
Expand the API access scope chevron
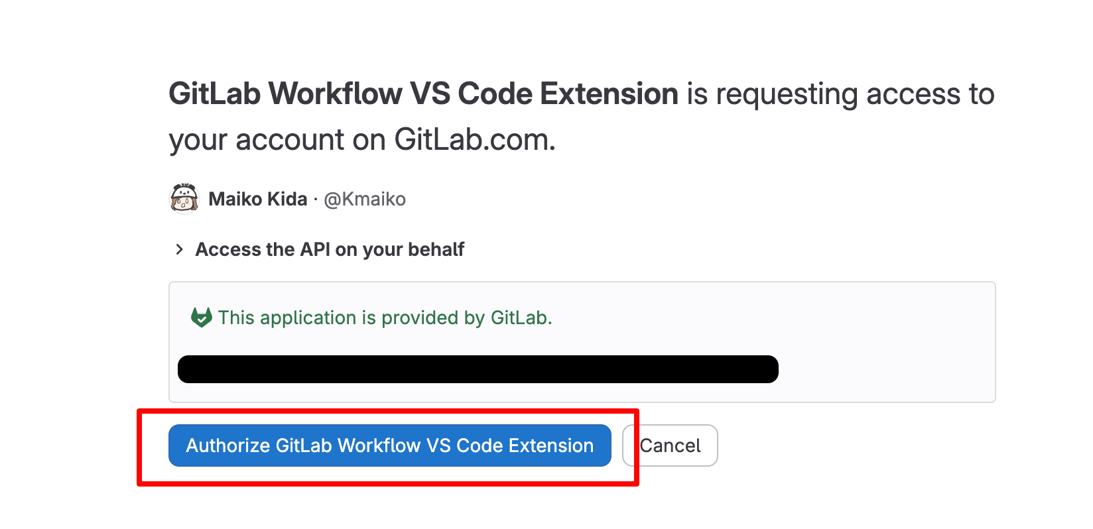click(x=179, y=249)
